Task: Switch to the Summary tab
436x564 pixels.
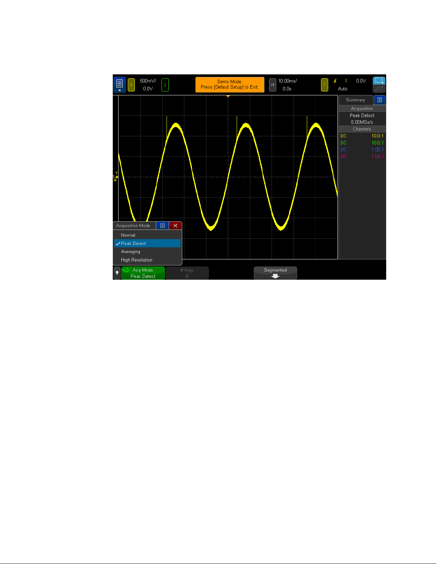Action: point(356,100)
